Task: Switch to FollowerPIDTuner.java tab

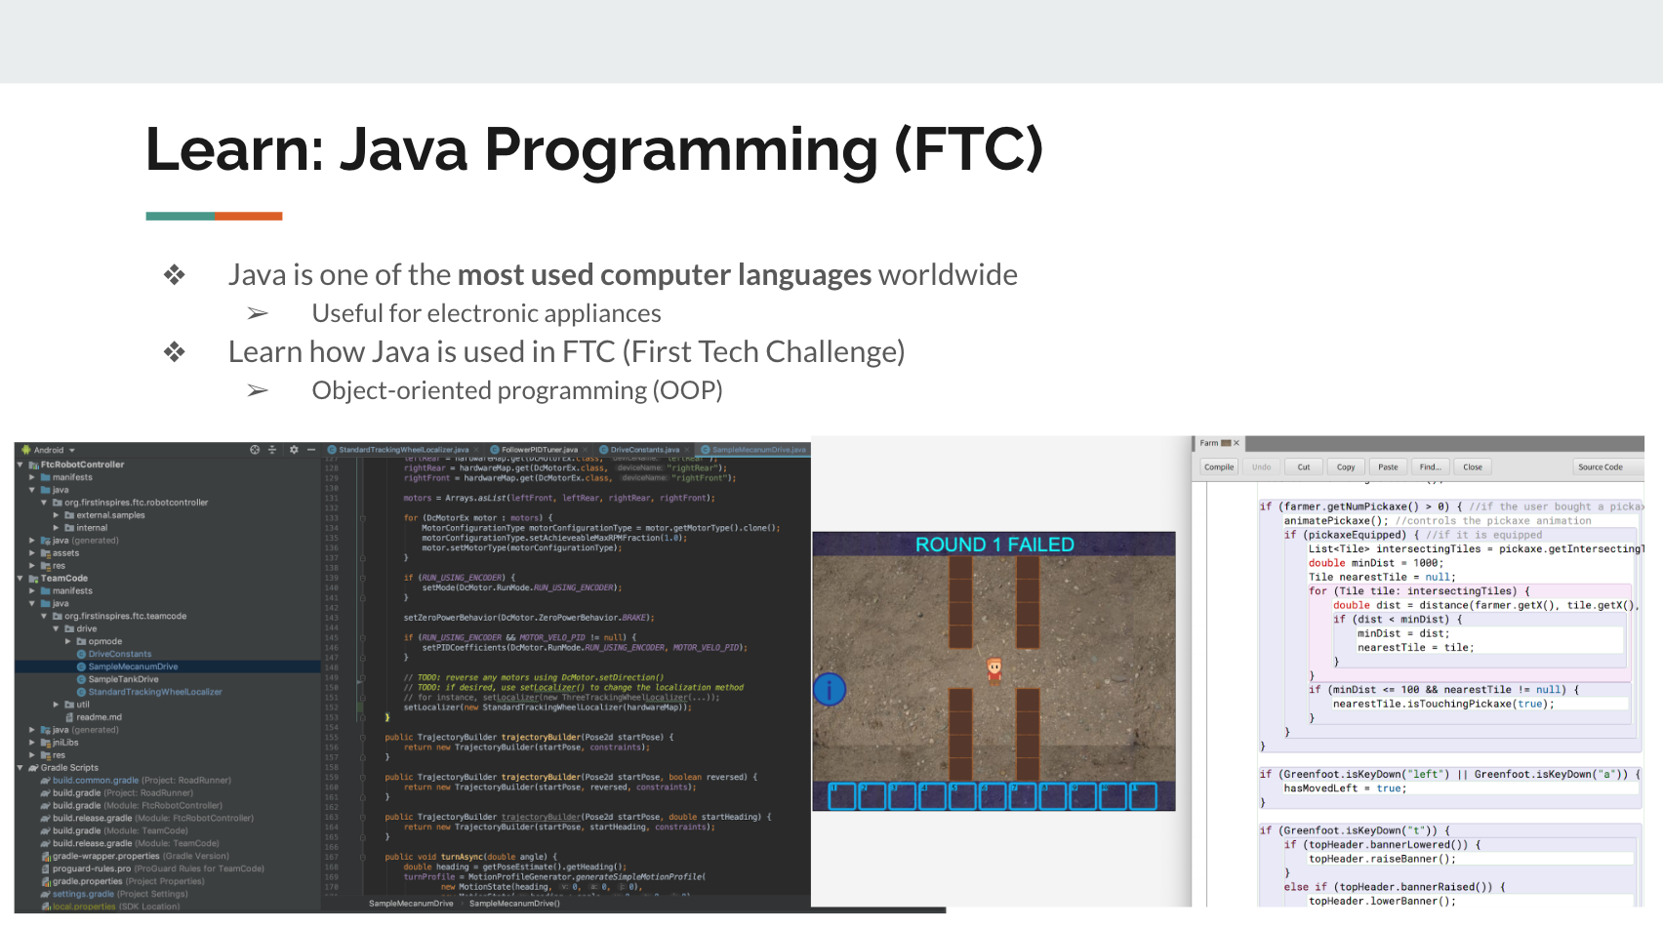Action: pos(539,450)
